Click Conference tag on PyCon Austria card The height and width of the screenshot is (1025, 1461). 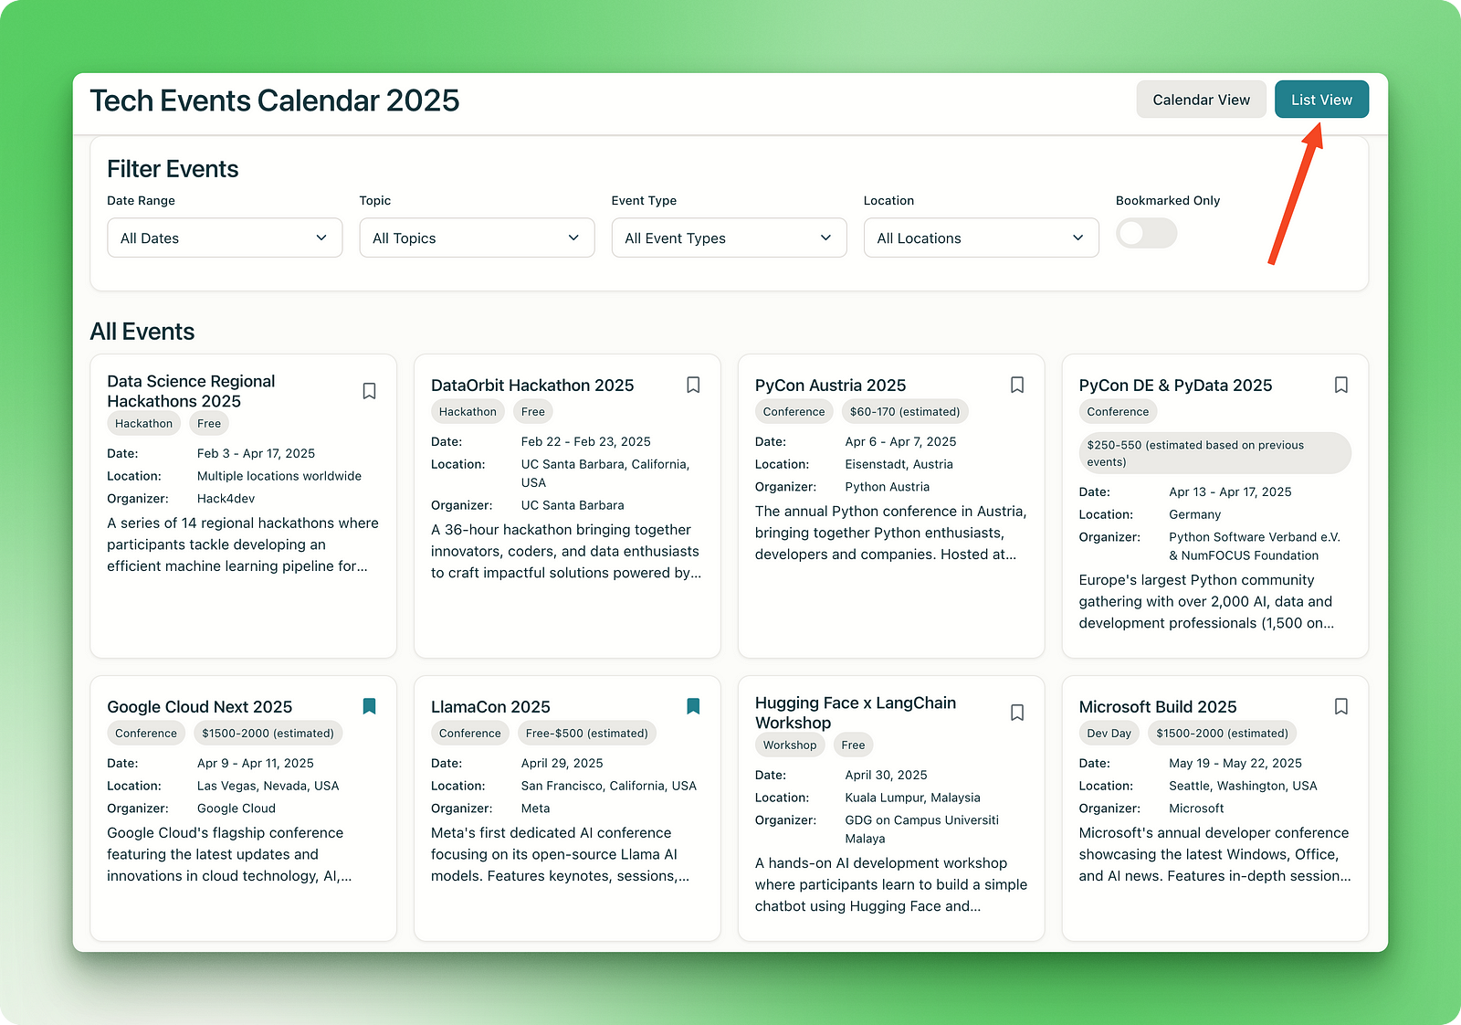[x=794, y=412]
